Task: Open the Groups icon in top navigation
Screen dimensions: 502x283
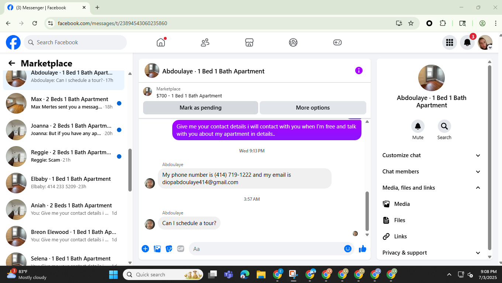Action: (293, 42)
